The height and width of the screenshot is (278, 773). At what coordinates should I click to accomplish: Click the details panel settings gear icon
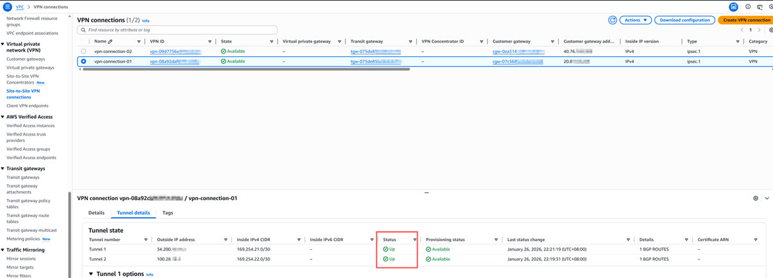coord(756,198)
